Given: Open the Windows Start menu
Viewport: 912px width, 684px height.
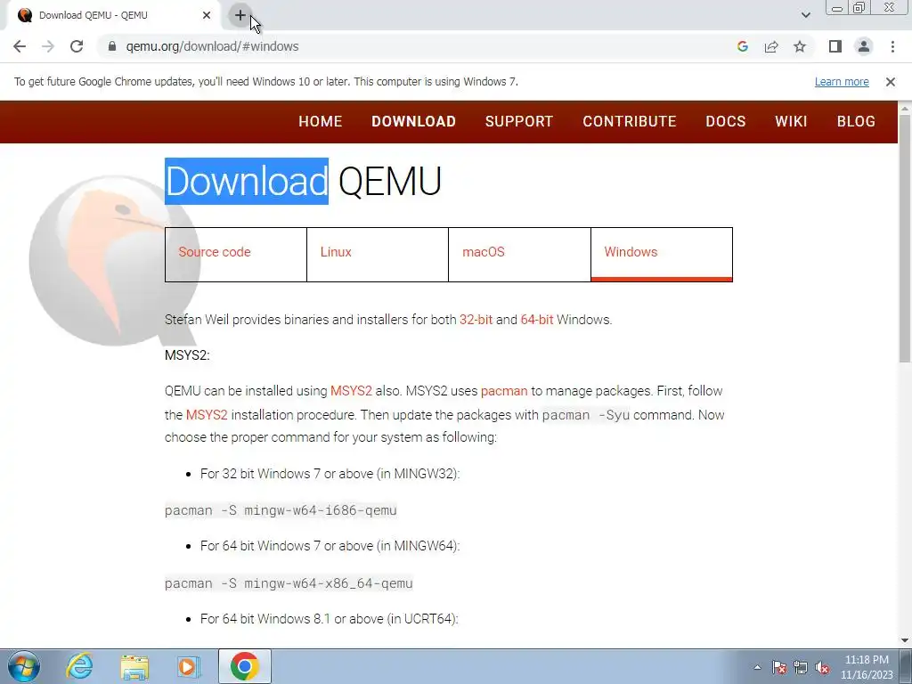Looking at the screenshot, I should tap(24, 666).
